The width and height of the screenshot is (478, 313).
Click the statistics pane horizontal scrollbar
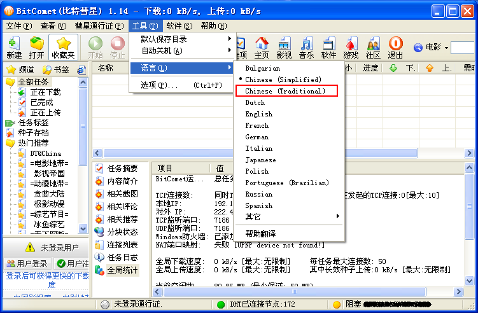coord(295,292)
